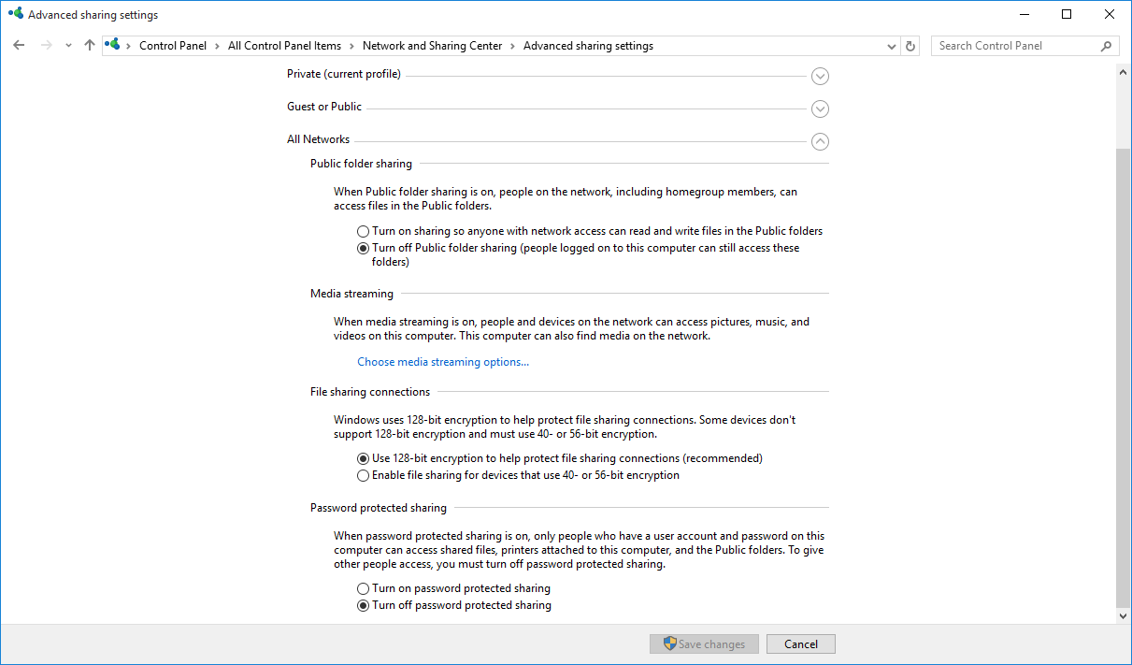Click the search magnifier icon
Screen dimensions: 1132x665
click(x=1106, y=46)
